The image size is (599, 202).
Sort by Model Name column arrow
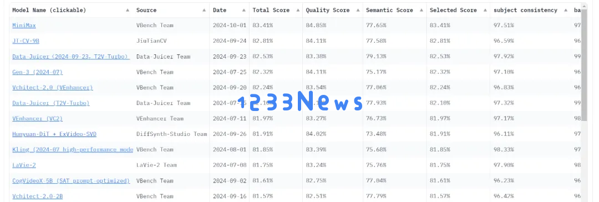pos(128,11)
